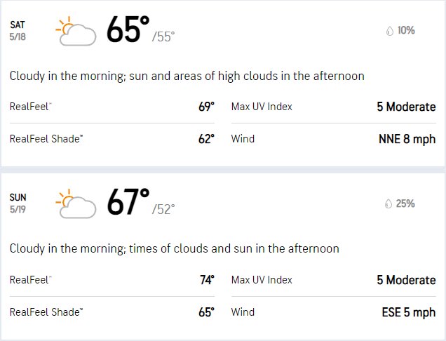Click the 25% precipitation chance on Sunday
The width and height of the screenshot is (446, 341).
tap(405, 203)
